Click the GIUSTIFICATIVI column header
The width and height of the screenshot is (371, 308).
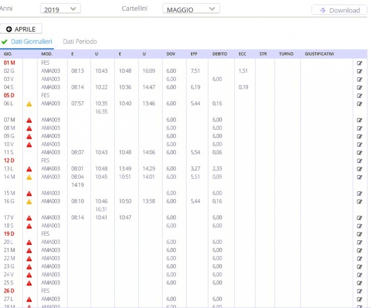pos(319,54)
